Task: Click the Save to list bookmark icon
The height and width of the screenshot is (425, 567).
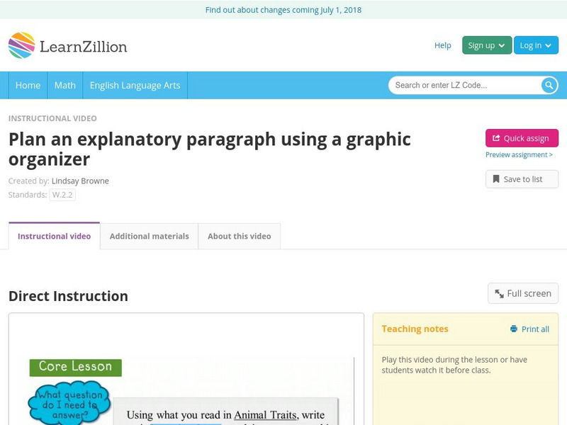Action: [496, 179]
